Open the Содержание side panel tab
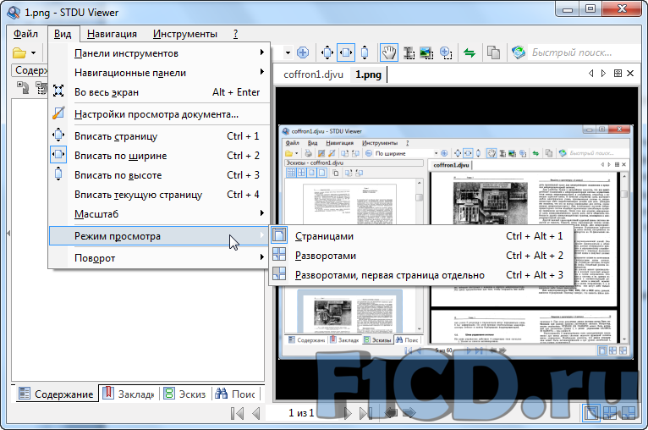 pyautogui.click(x=57, y=394)
